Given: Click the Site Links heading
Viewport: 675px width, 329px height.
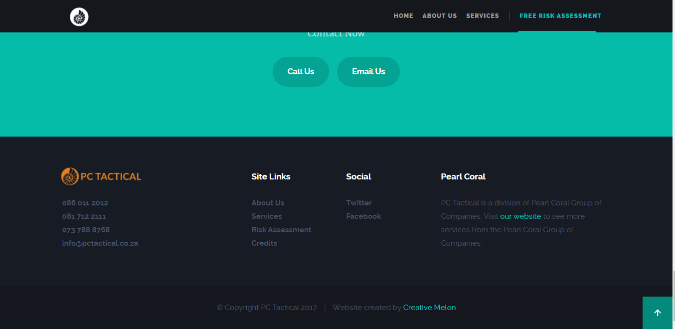Looking at the screenshot, I should click(x=271, y=176).
